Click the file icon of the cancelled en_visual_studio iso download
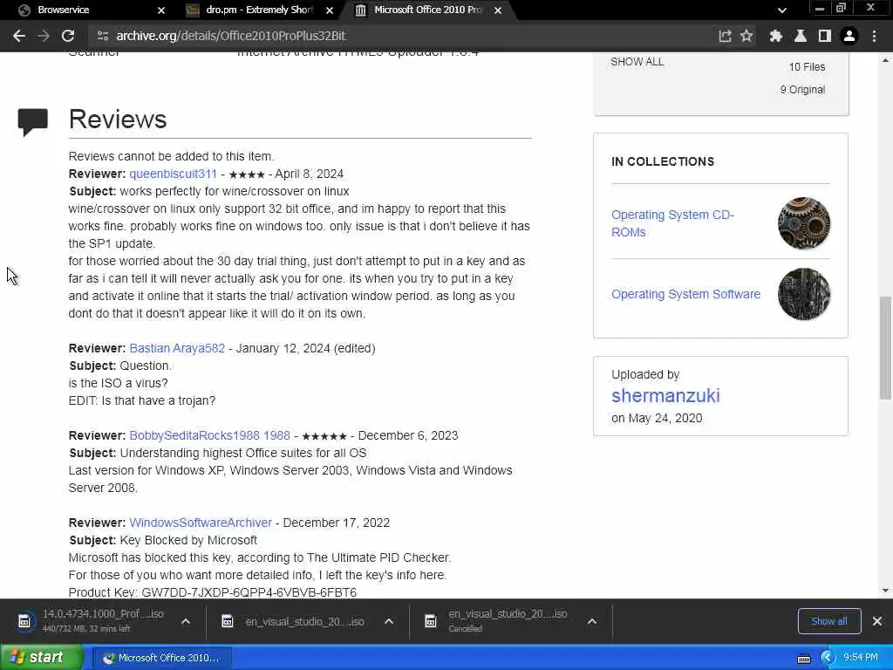 pos(431,621)
